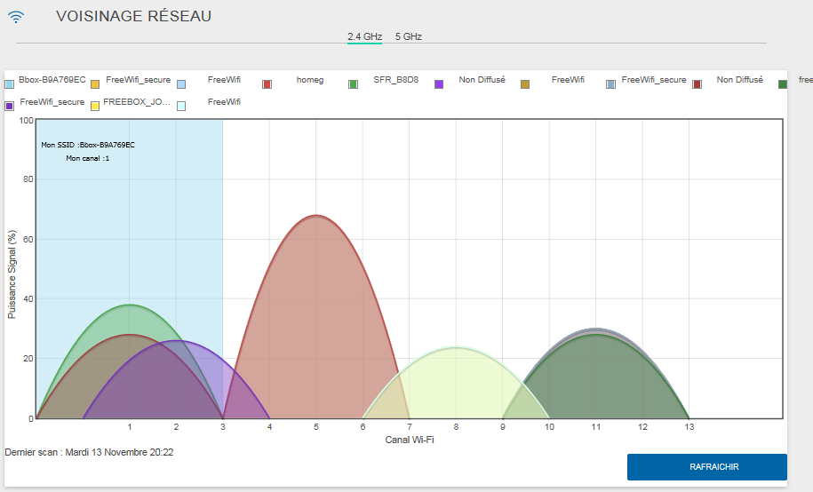
Task: Click the purple Non Diffusé legend swatch
Action: (x=439, y=83)
